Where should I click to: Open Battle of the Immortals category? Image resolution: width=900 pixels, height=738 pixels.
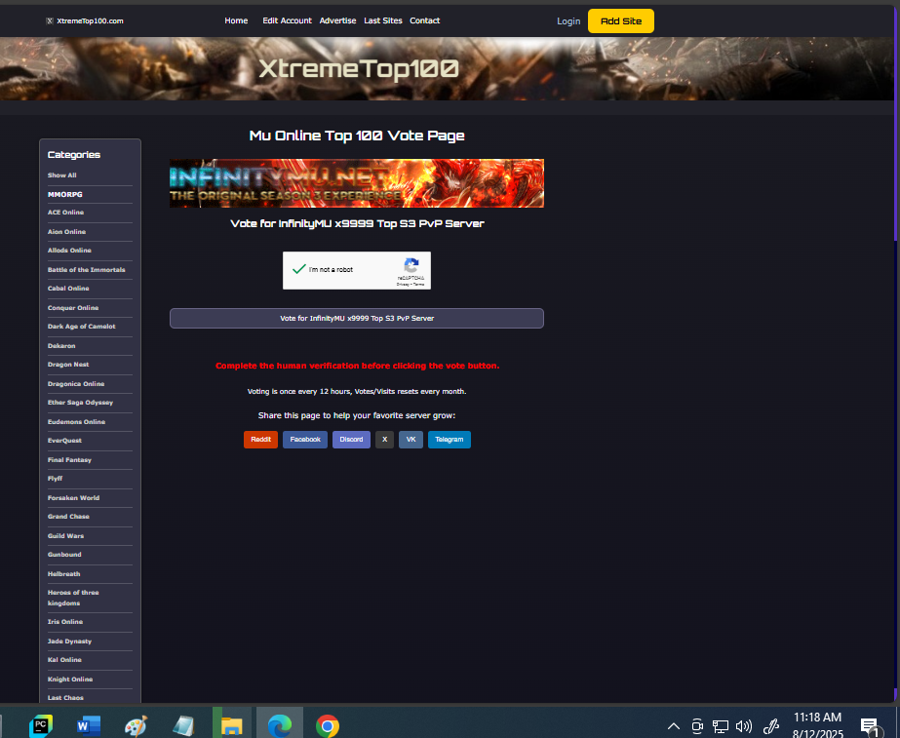86,270
